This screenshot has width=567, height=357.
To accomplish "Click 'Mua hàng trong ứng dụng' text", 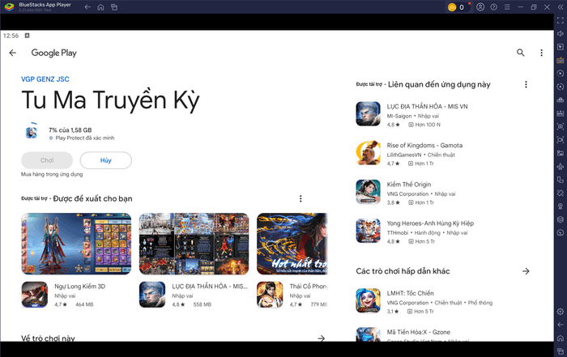I will (52, 174).
